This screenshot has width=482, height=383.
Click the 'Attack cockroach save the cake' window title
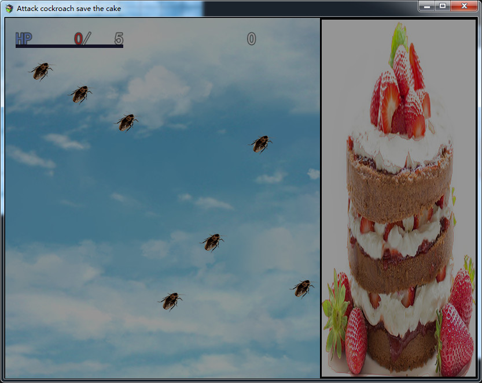[69, 9]
